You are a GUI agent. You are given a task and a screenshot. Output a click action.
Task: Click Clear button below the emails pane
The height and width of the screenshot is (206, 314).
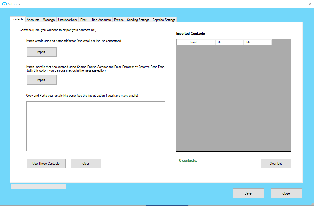pos(86,164)
